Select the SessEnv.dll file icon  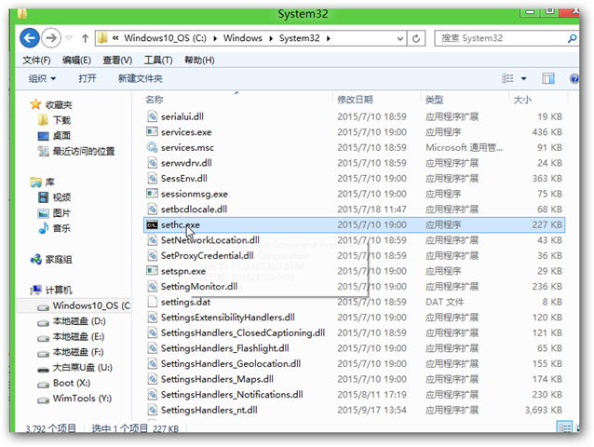coord(152,179)
